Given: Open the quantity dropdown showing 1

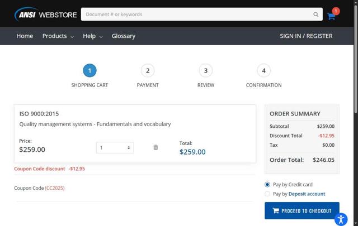Looking at the screenshot, I should click(115, 148).
